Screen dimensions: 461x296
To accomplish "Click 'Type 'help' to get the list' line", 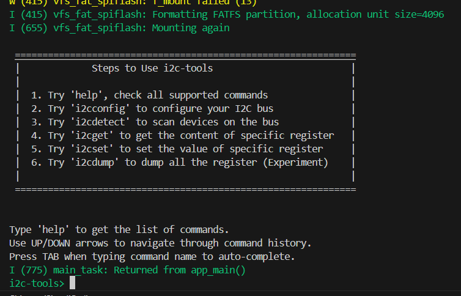I will click(119, 229).
